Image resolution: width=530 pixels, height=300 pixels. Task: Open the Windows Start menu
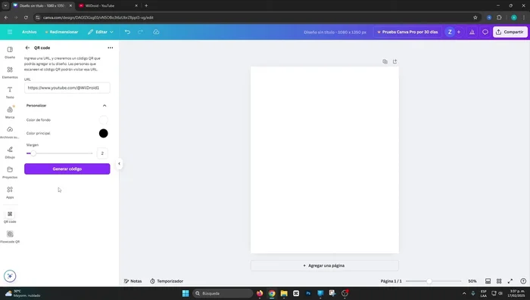[185, 293]
